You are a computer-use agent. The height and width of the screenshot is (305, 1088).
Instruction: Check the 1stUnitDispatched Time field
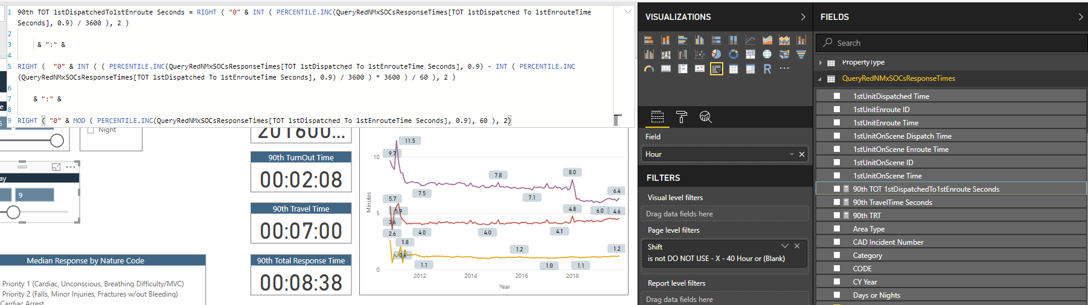pos(836,96)
